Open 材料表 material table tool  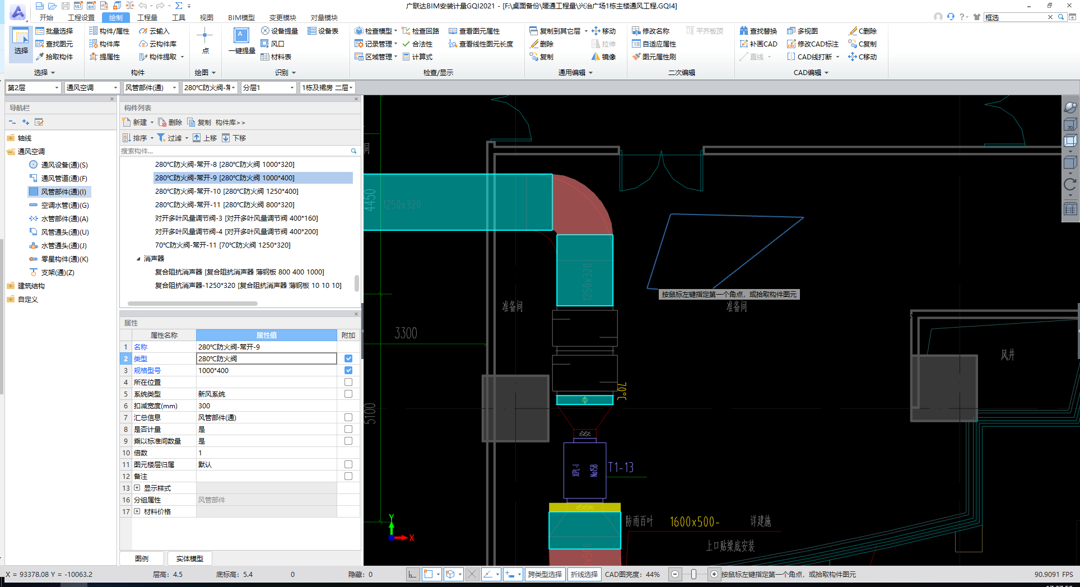[x=276, y=57]
